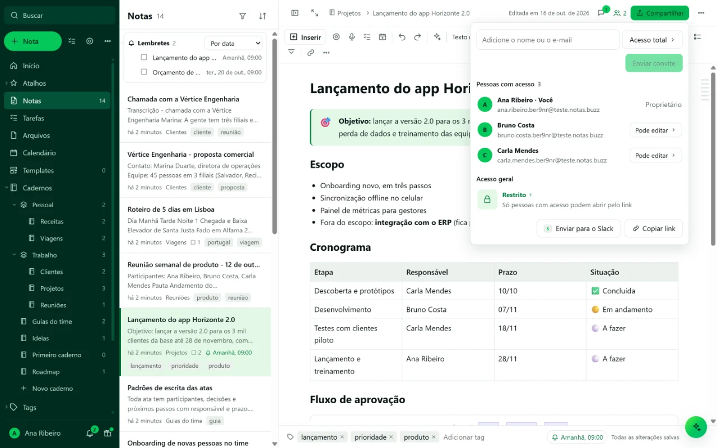The height and width of the screenshot is (448, 717).
Task: Open the collaborators icon showing 2
Action: (x=620, y=13)
